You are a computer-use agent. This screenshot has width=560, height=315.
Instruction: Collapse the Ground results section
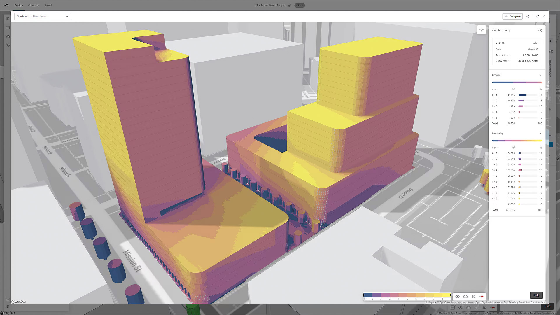(x=540, y=75)
